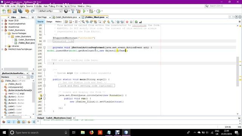Image resolution: width=242 pixels, height=136 pixels.
Task: Click the Shift Line Left icon
Action: pos(118,22)
